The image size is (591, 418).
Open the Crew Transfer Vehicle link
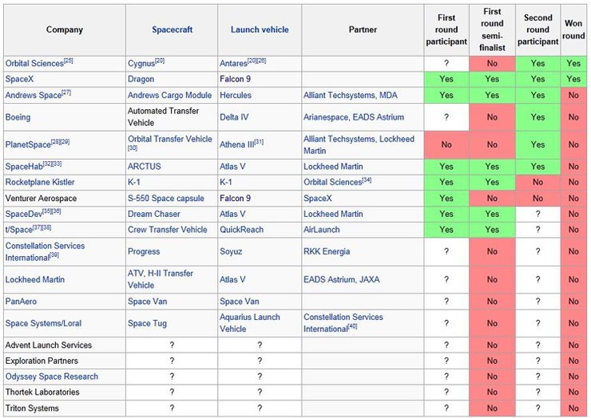(167, 230)
